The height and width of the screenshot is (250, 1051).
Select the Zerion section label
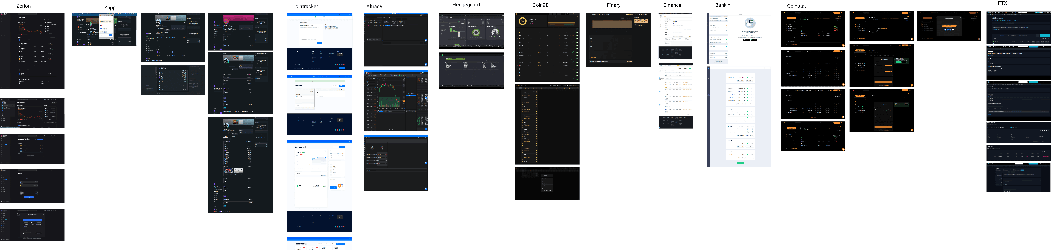(x=23, y=6)
